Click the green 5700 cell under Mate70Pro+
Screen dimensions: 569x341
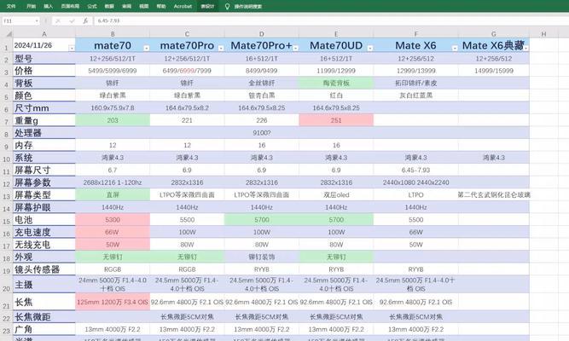point(262,219)
